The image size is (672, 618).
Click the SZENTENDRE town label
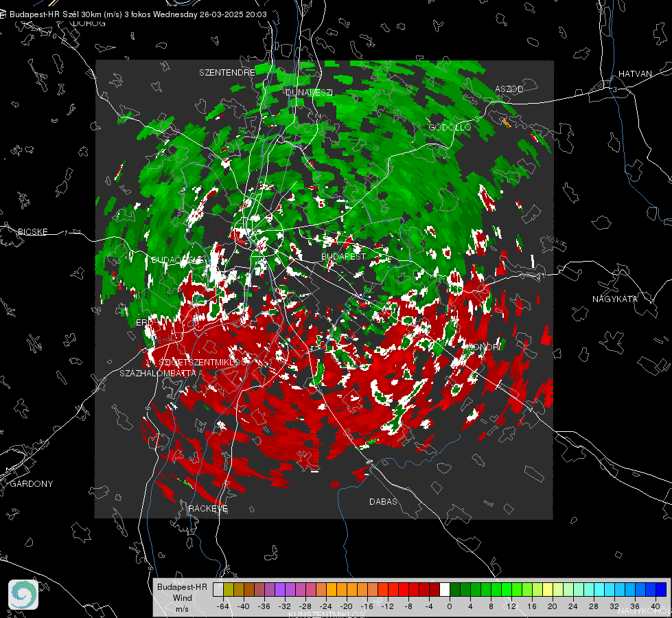227,73
